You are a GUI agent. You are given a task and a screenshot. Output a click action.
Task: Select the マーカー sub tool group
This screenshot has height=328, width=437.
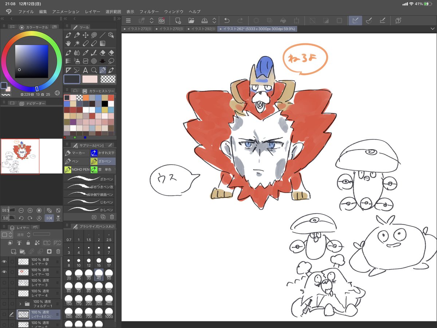pyautogui.click(x=76, y=153)
